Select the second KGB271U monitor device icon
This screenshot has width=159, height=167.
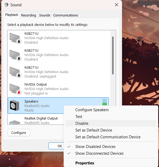(15, 55)
